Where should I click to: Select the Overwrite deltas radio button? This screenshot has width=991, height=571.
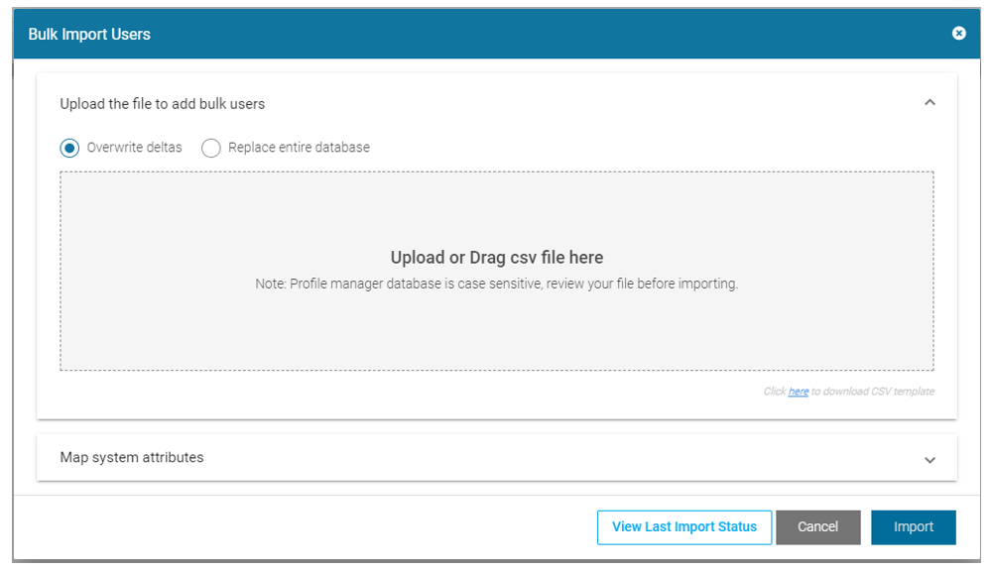pos(69,148)
